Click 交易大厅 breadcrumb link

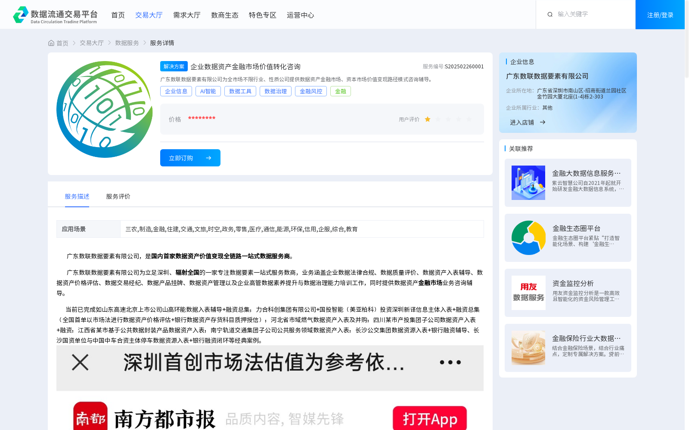tap(92, 43)
